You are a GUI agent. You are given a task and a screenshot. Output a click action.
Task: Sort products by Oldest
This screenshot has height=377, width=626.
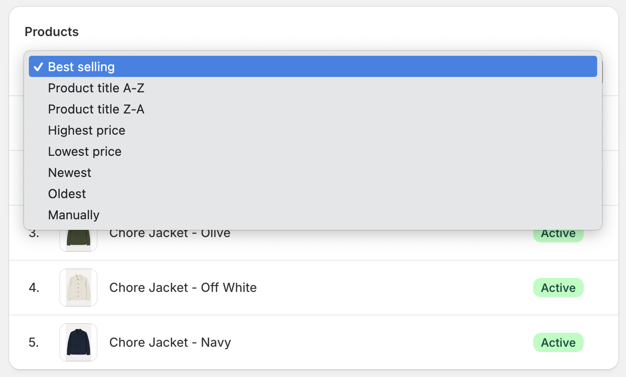[x=67, y=194]
